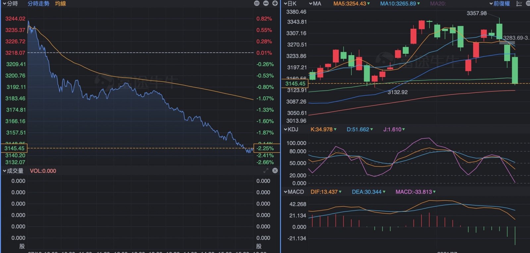
Task: Open the 日K period dropdown
Action: coord(290,4)
